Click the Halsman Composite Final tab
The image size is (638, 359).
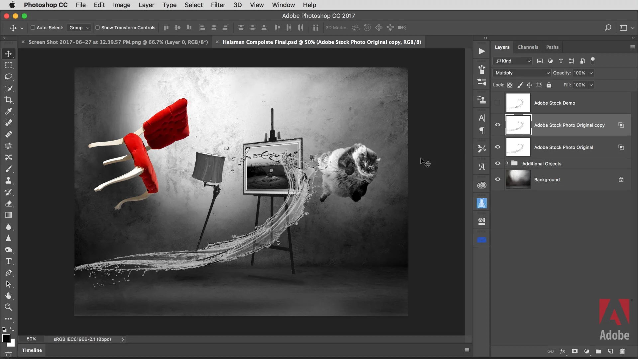point(319,42)
